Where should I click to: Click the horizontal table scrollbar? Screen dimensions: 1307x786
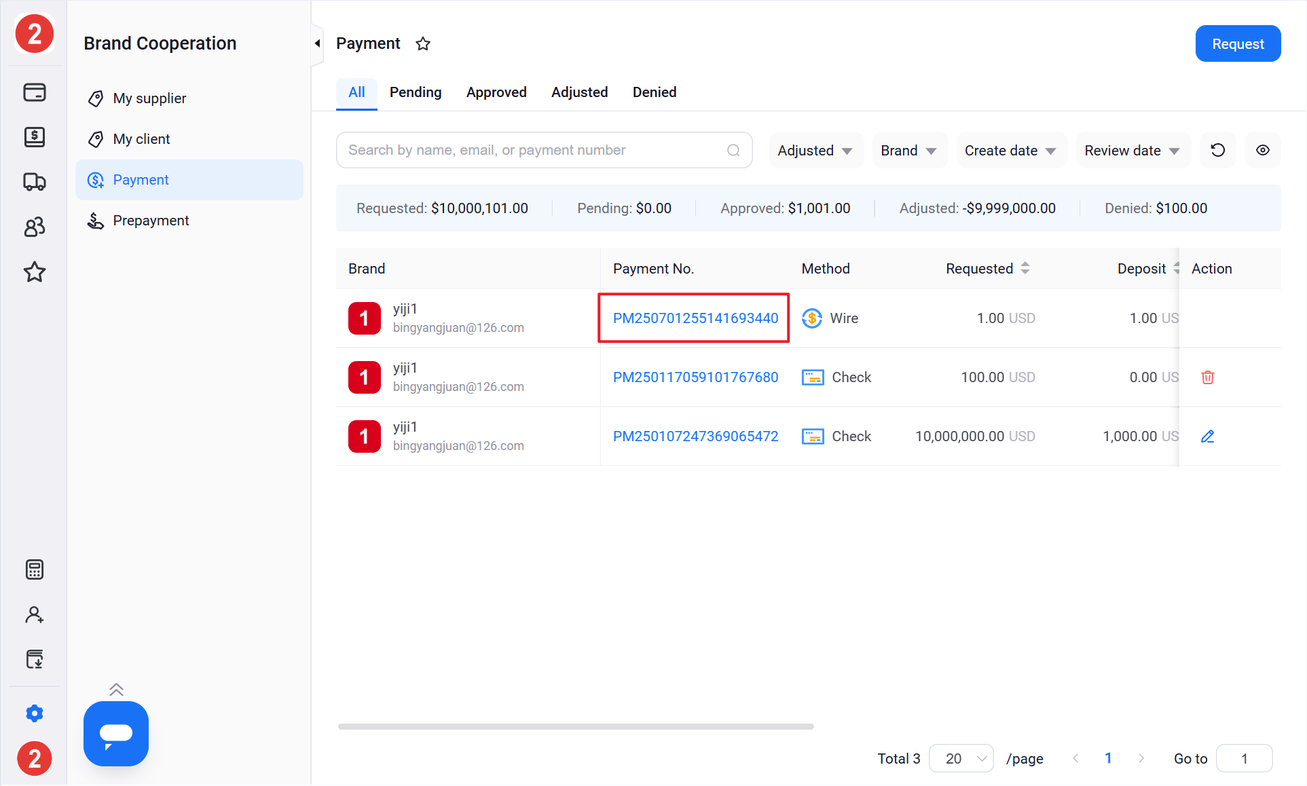pyautogui.click(x=576, y=726)
